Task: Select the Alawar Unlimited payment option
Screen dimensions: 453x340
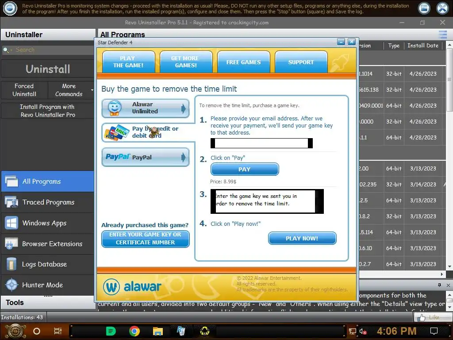Action: coord(145,108)
